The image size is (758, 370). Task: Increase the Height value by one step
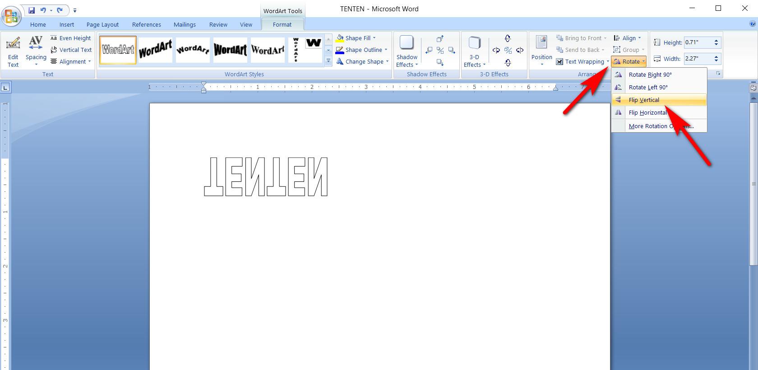716,40
